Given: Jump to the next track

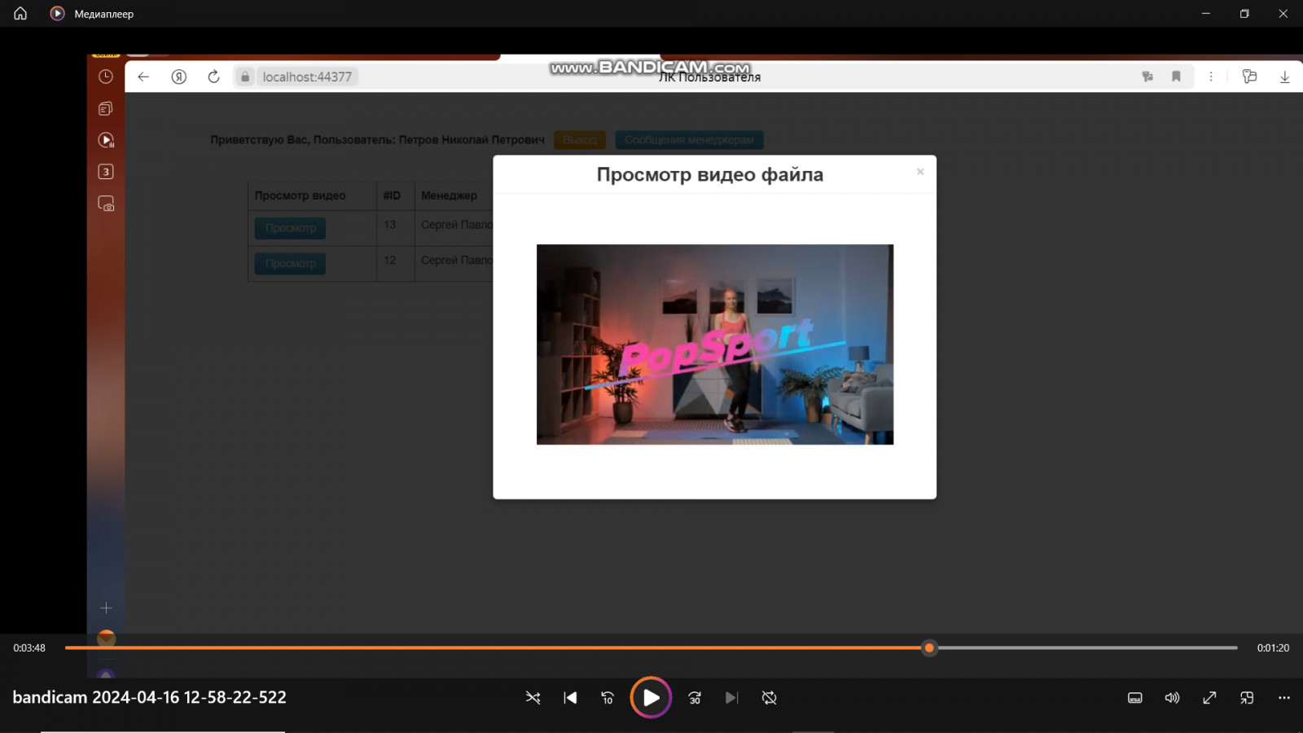Looking at the screenshot, I should click(731, 698).
